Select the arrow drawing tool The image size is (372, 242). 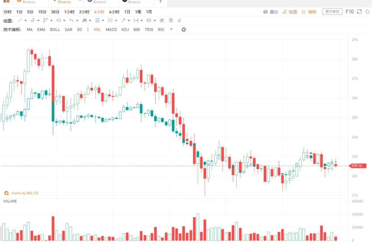[123, 20]
